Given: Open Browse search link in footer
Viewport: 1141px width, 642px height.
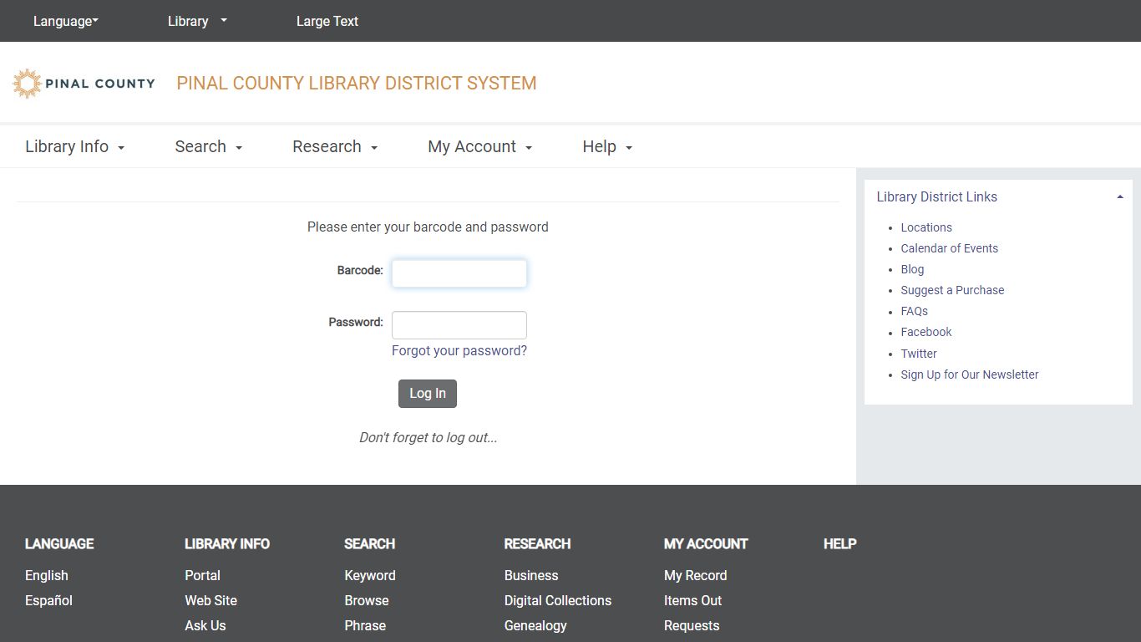Looking at the screenshot, I should pyautogui.click(x=367, y=600).
